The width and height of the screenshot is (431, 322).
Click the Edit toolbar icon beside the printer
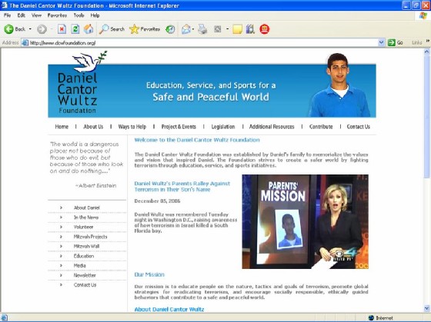[x=218, y=29]
